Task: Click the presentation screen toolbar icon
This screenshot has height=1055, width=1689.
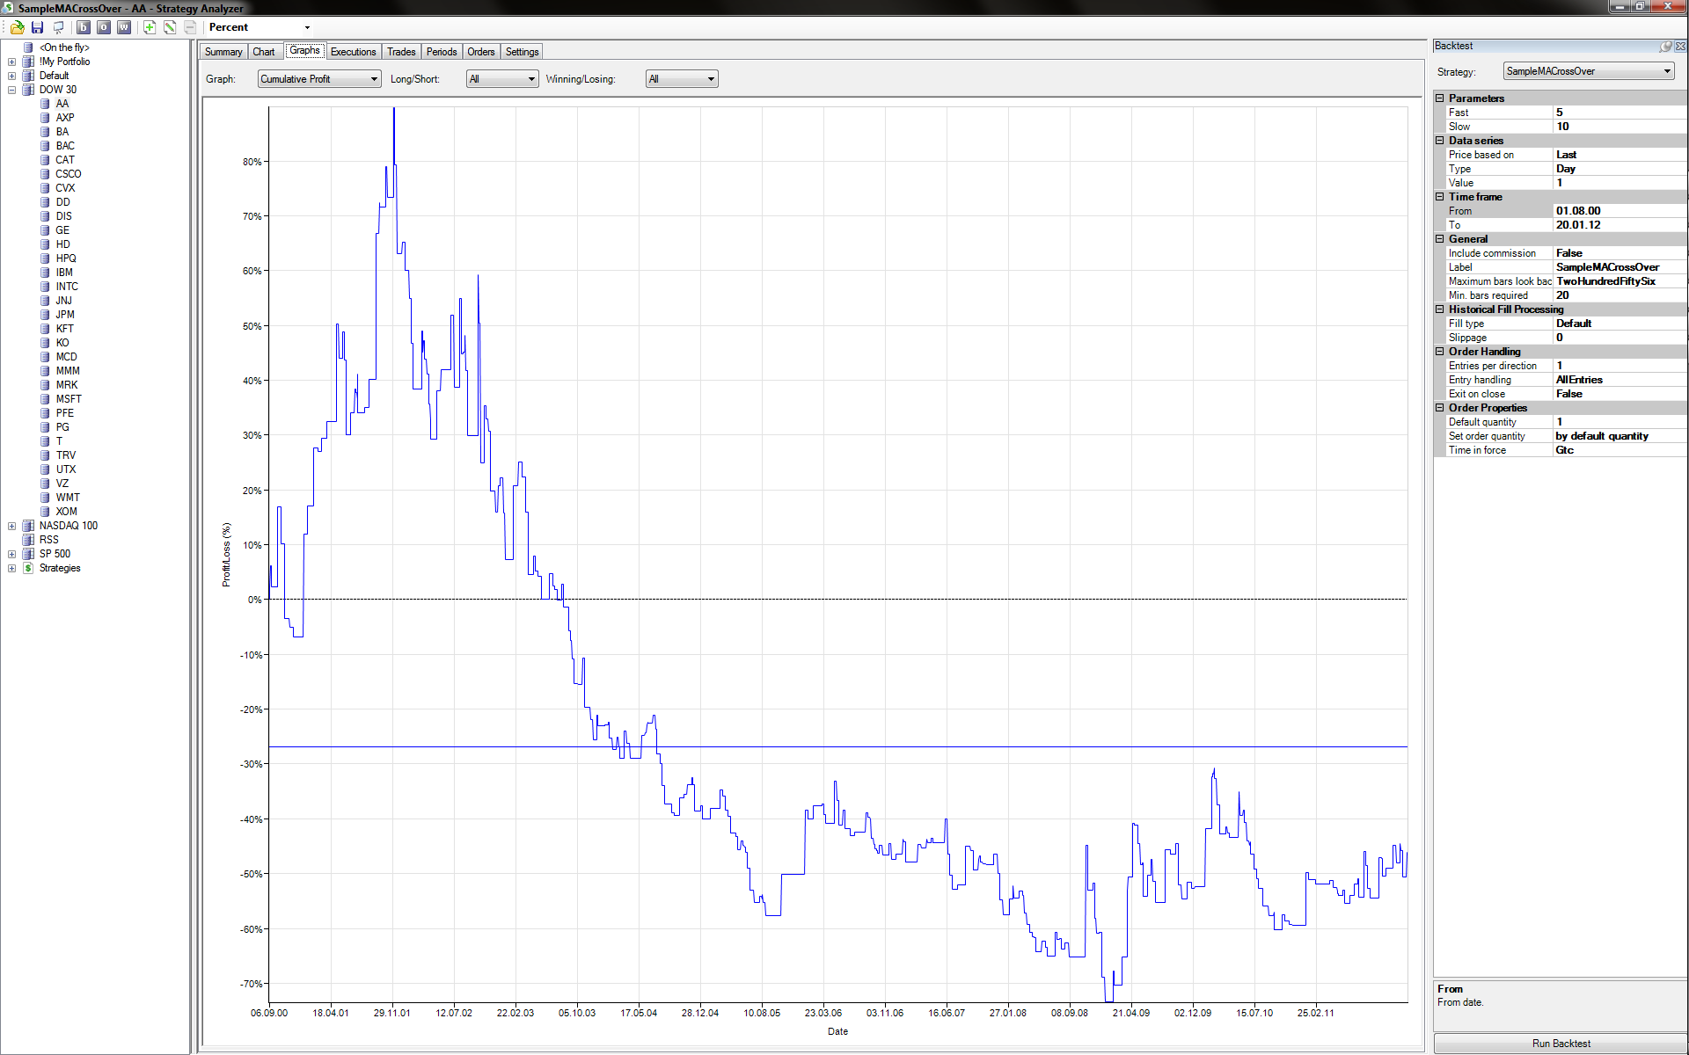Action: pos(58,27)
